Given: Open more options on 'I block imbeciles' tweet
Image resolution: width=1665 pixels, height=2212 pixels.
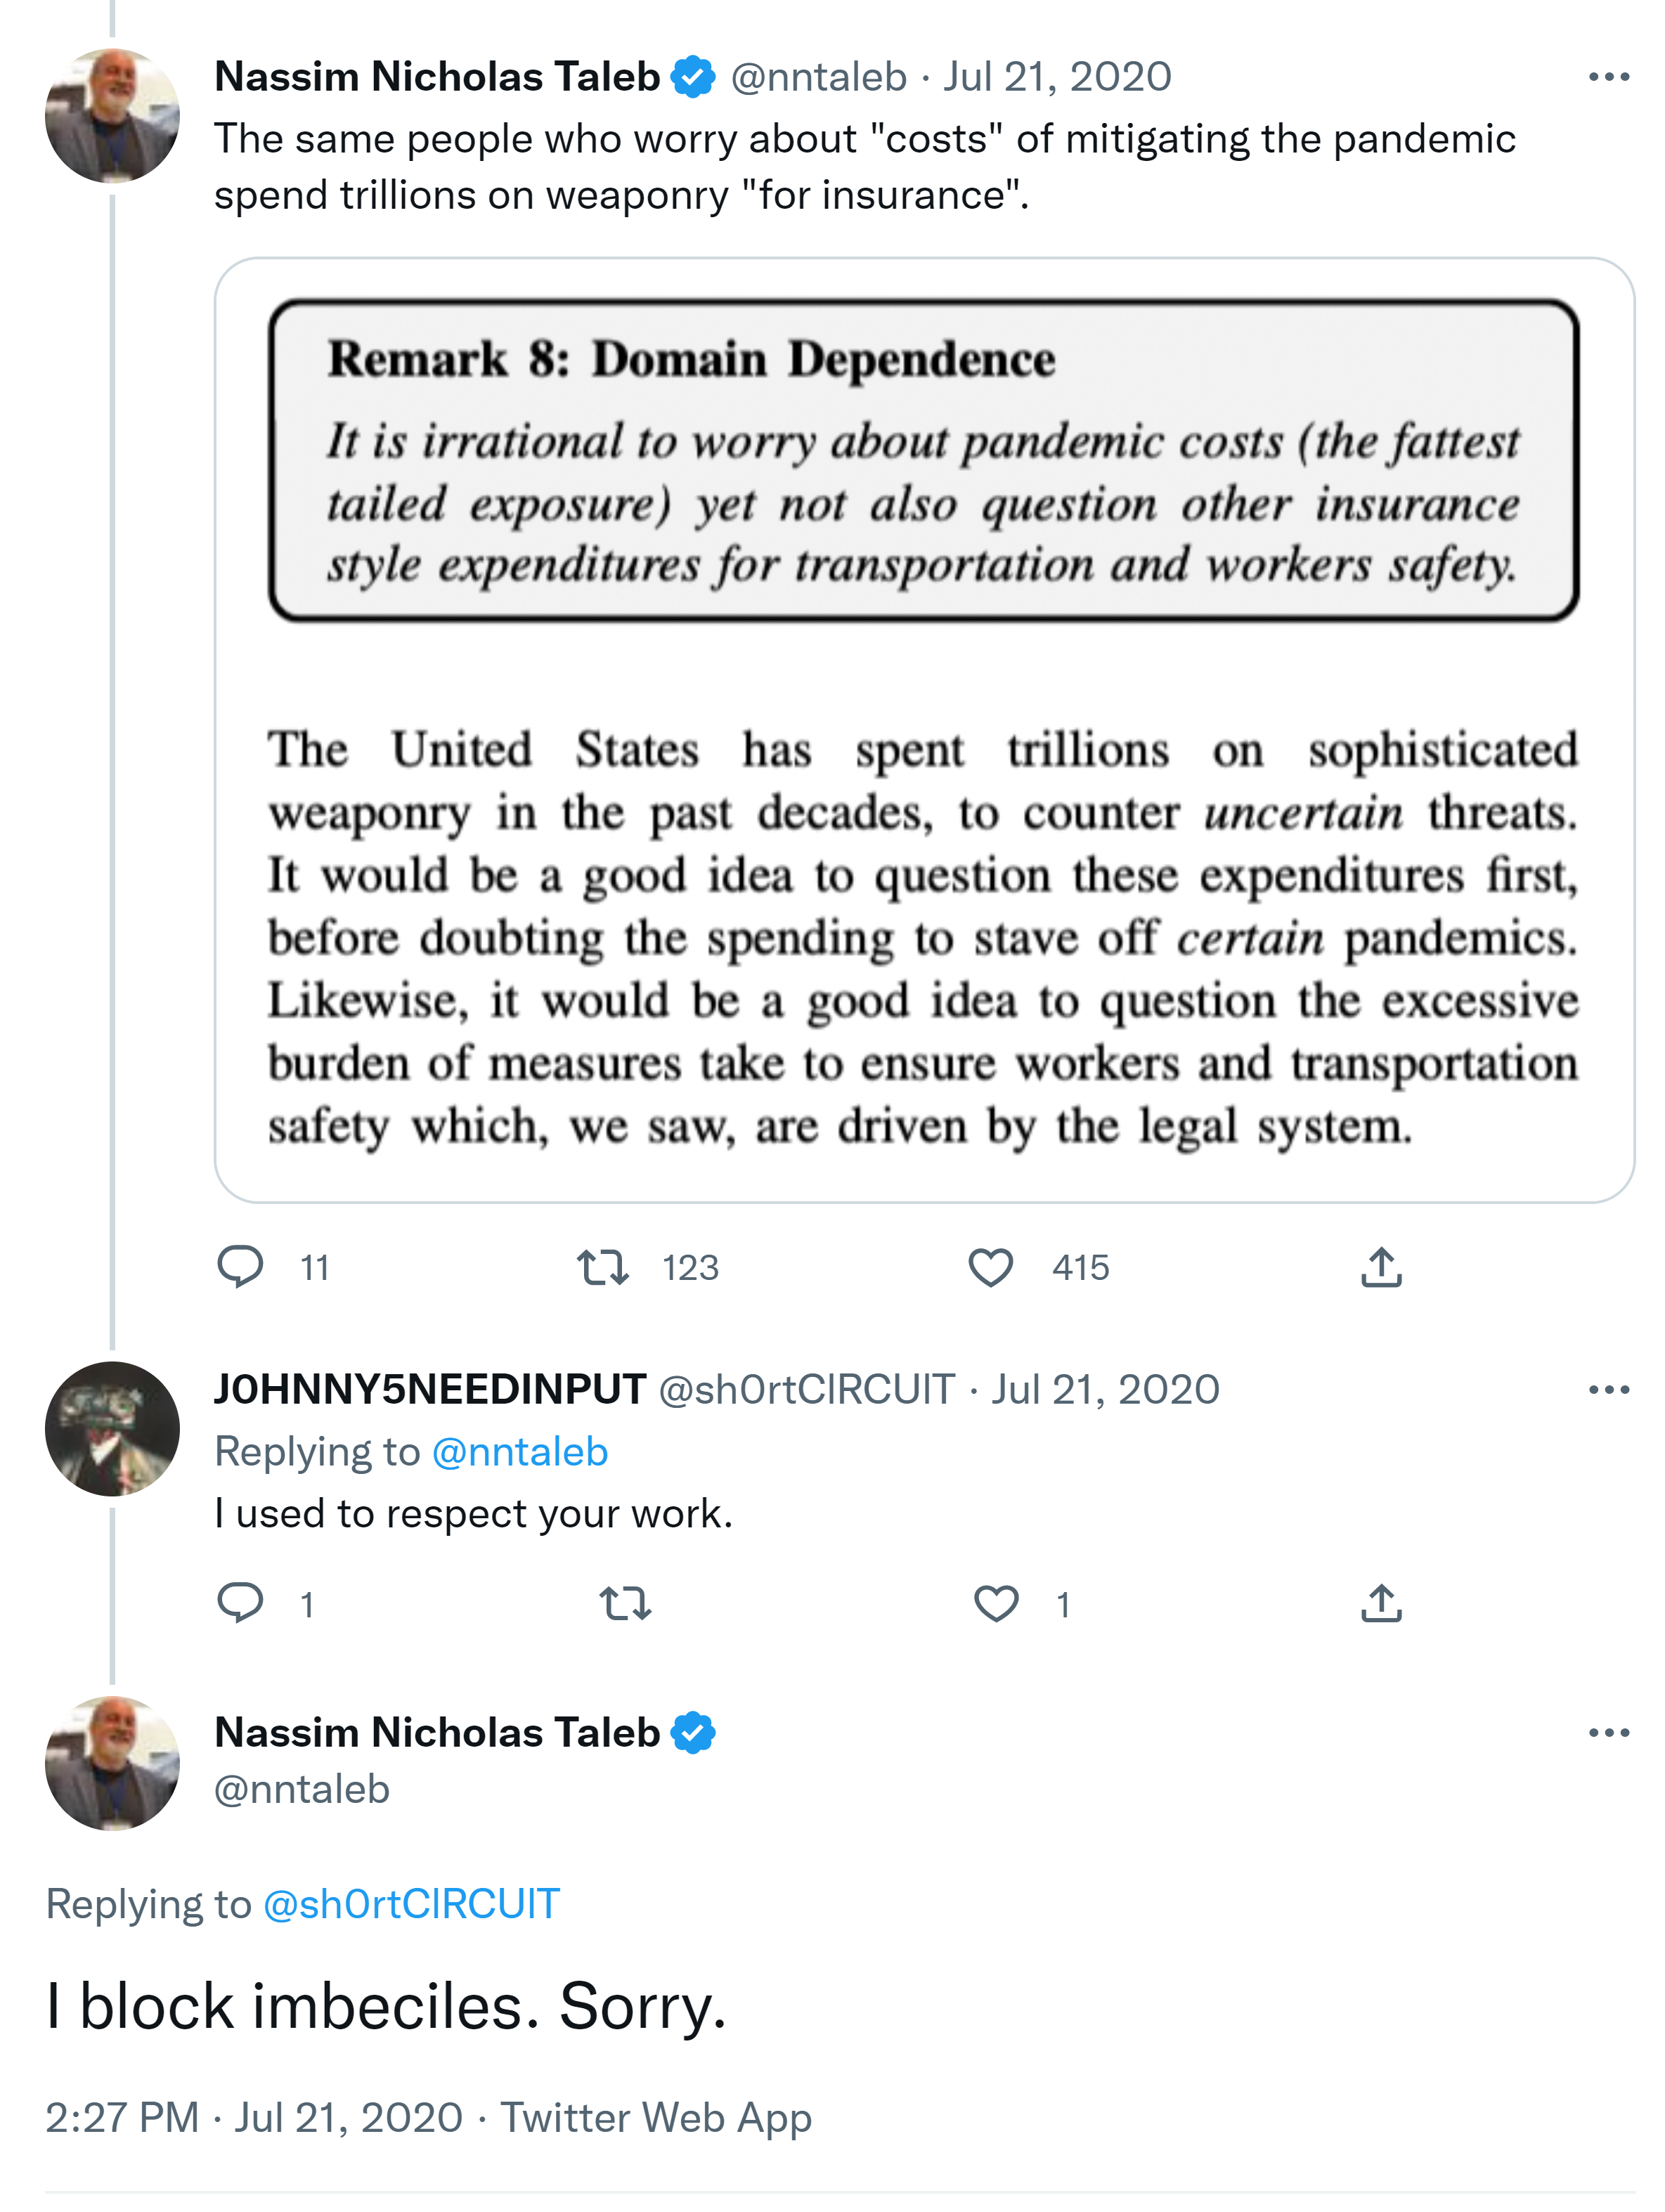Looking at the screenshot, I should click(1608, 1733).
